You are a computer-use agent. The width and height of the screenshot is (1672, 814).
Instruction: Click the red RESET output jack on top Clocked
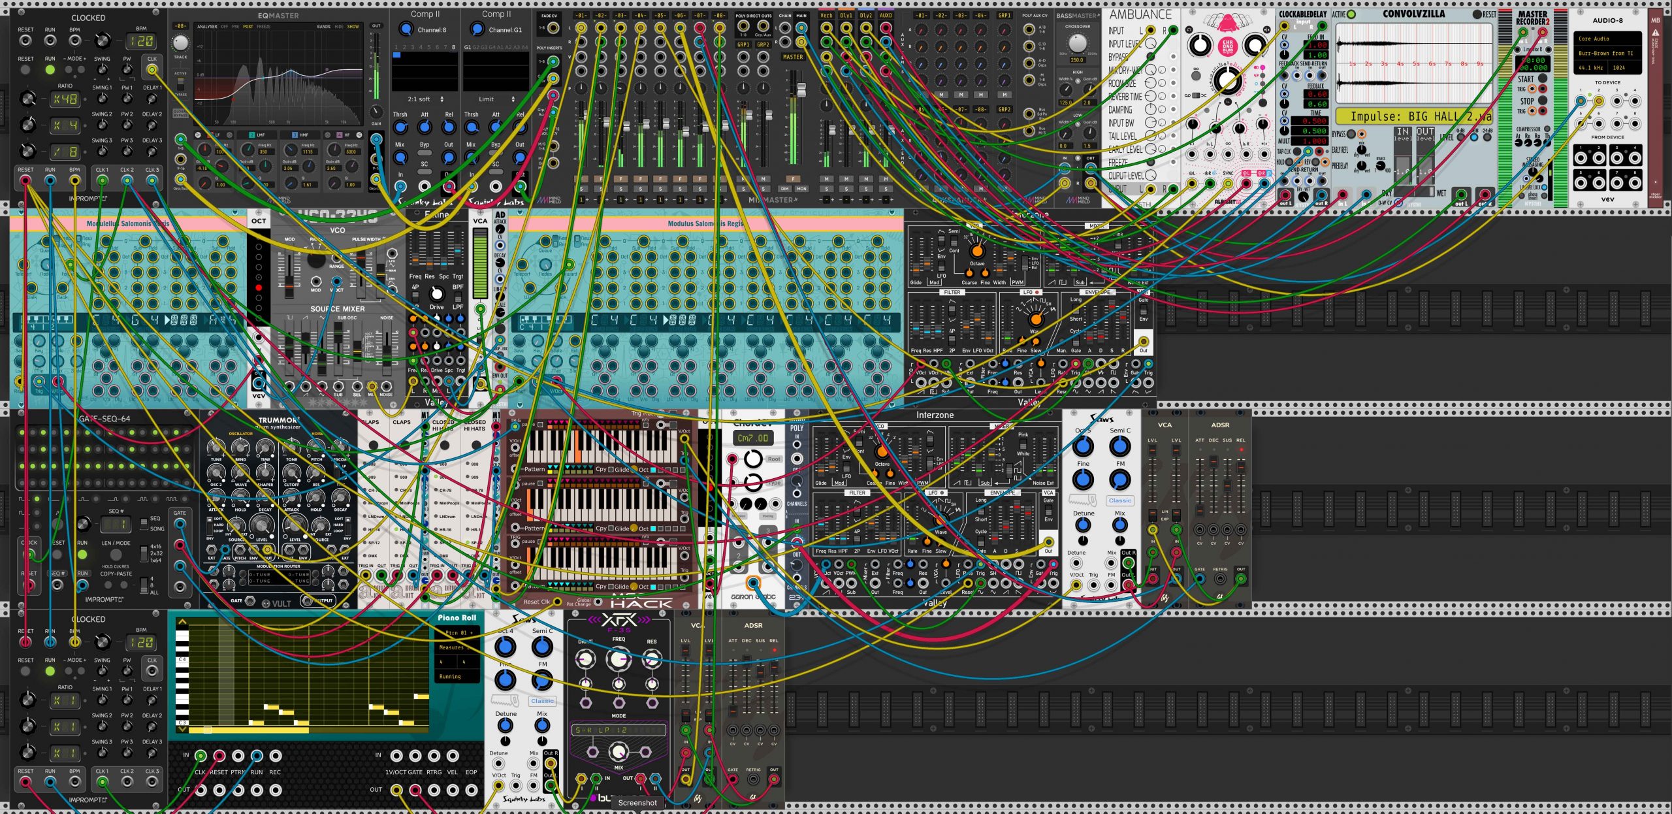click(25, 180)
